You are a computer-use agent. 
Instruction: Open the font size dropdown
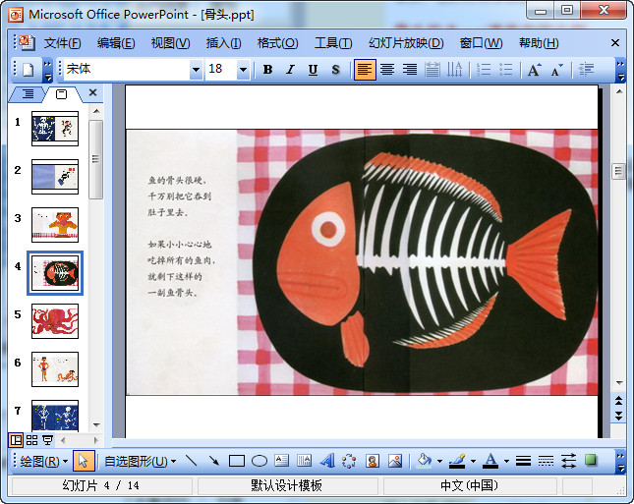(242, 70)
